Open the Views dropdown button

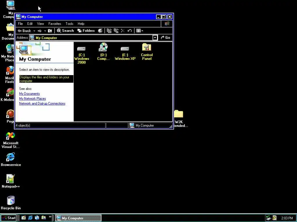coord(140,31)
